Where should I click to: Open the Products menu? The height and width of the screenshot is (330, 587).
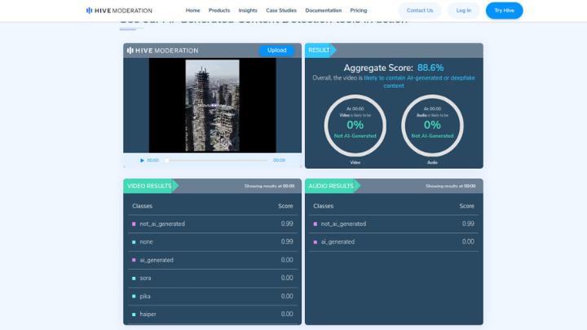click(x=218, y=11)
